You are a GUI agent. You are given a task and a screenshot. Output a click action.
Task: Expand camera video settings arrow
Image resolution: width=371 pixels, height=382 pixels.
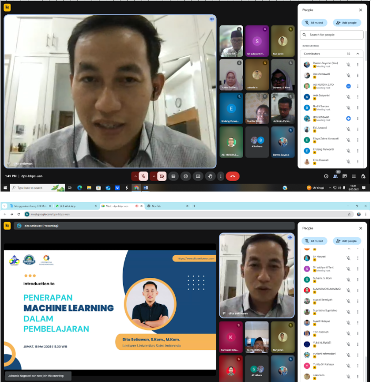tap(154, 176)
